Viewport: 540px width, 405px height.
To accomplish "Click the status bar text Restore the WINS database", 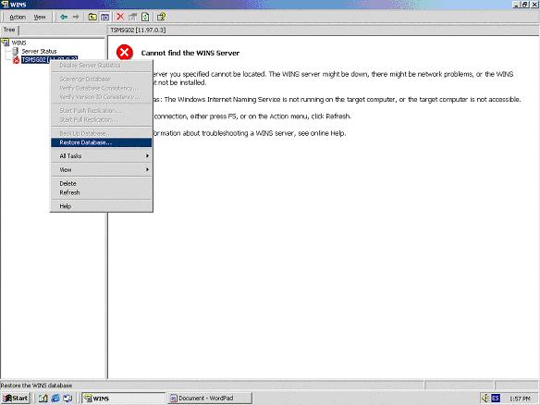I will [36, 386].
